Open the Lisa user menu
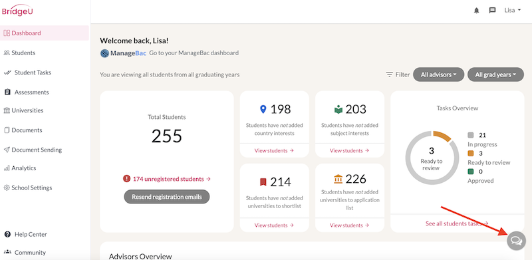Viewport: 532px width, 260px height. [x=512, y=10]
